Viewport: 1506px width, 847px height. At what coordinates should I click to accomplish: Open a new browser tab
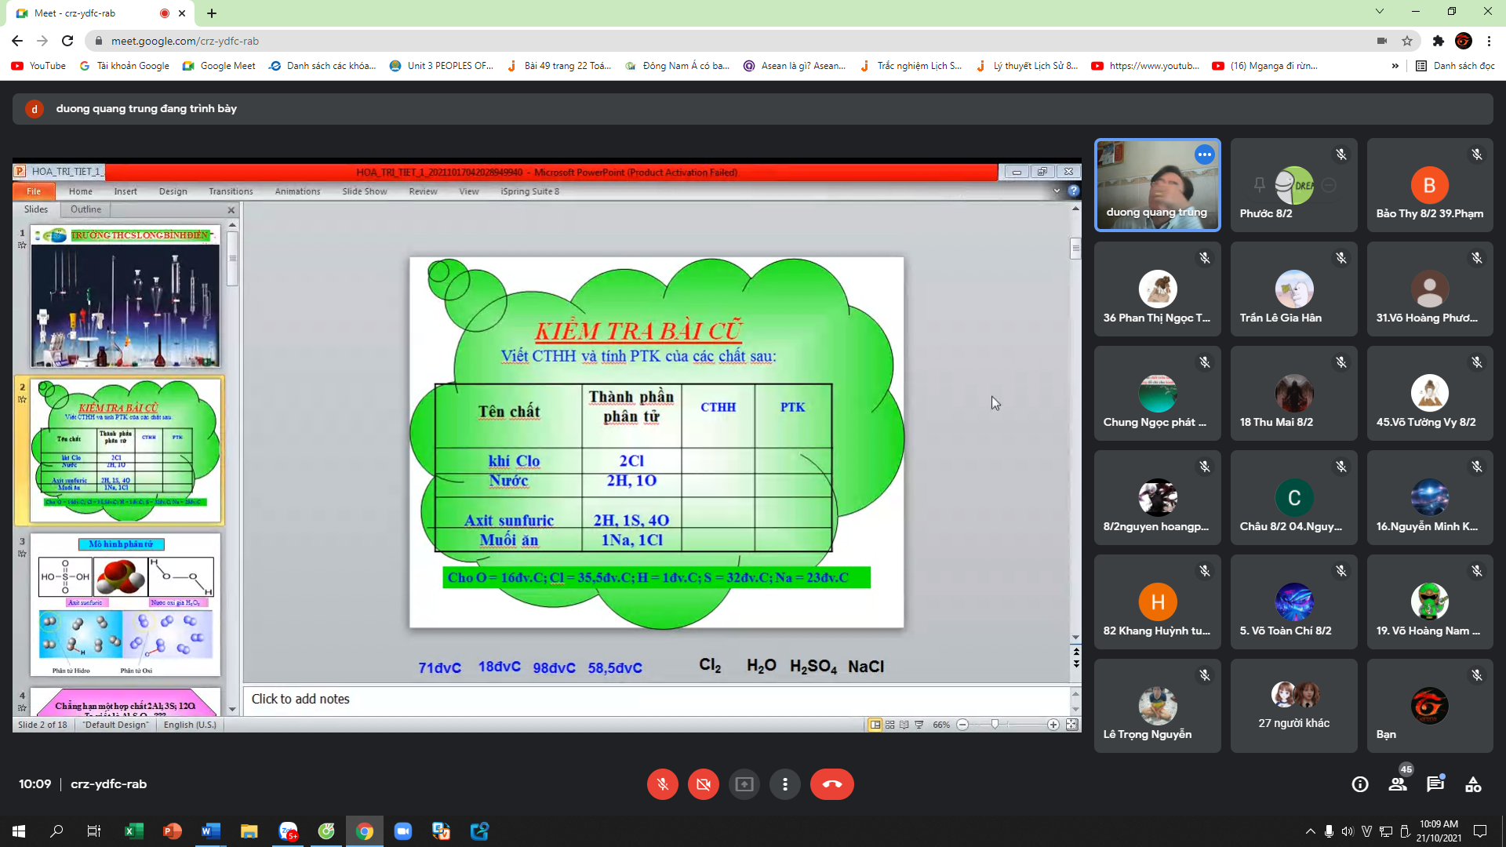tap(212, 13)
